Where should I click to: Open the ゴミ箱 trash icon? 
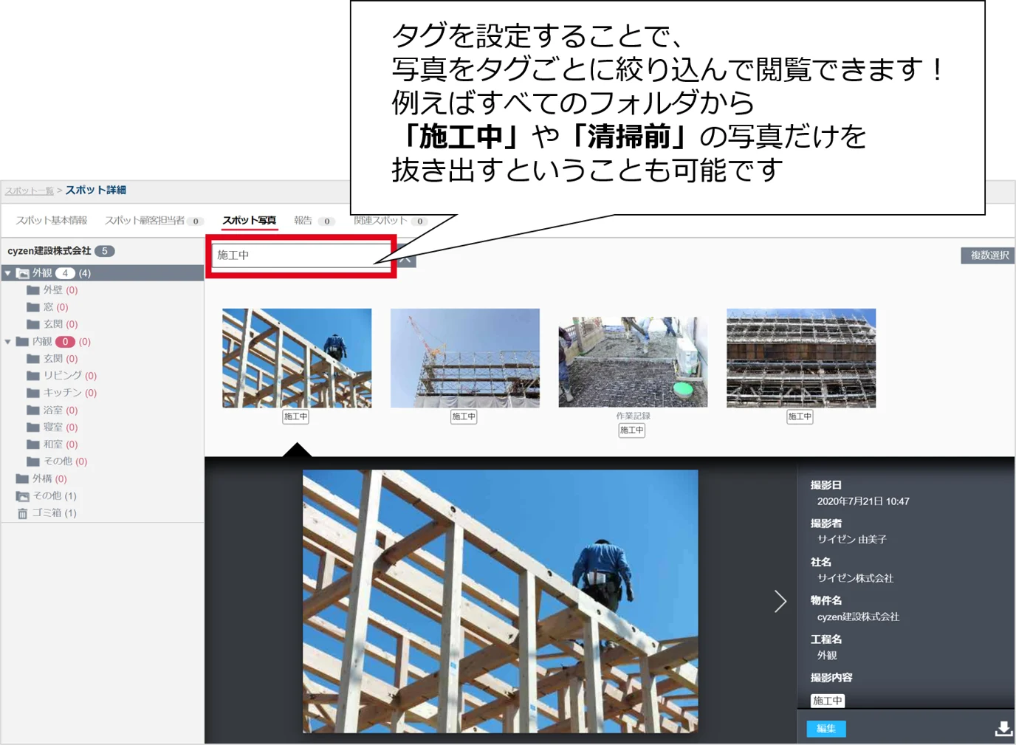point(22,513)
